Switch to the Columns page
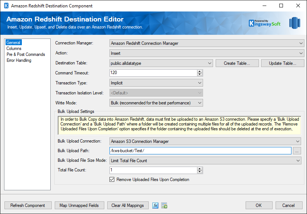307x214 pixels. coord(14,49)
